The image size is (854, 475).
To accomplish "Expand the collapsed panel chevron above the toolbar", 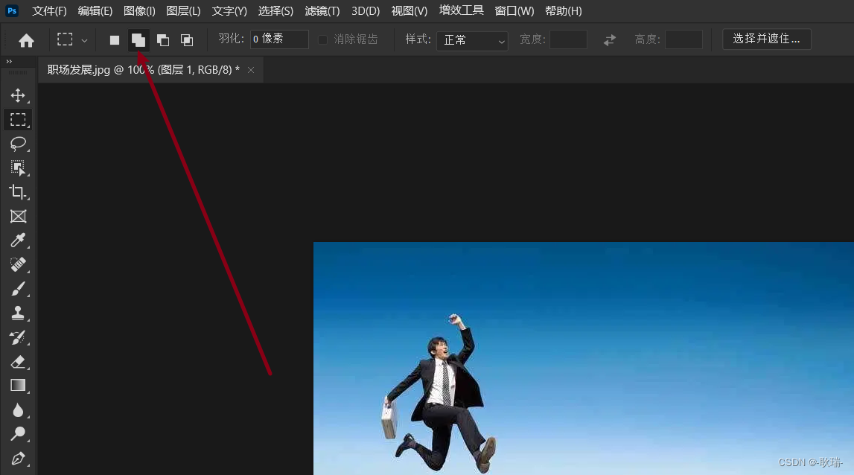I will [7, 63].
